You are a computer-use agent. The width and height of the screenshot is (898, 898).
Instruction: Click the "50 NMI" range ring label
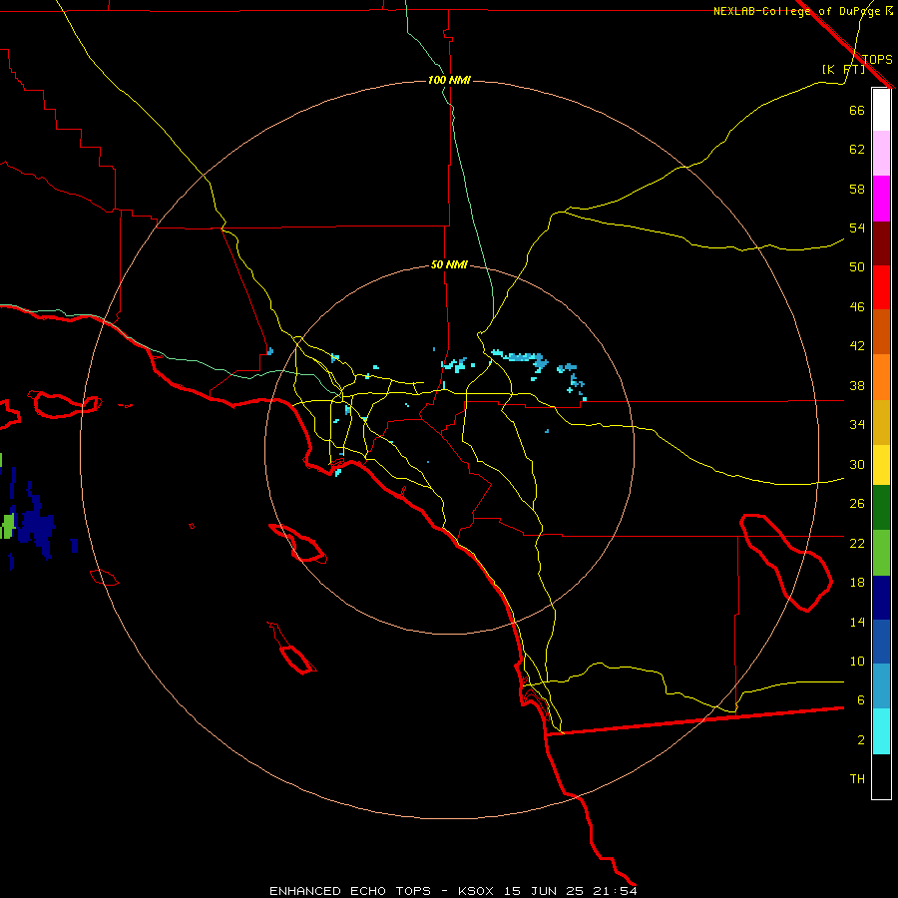tap(449, 264)
